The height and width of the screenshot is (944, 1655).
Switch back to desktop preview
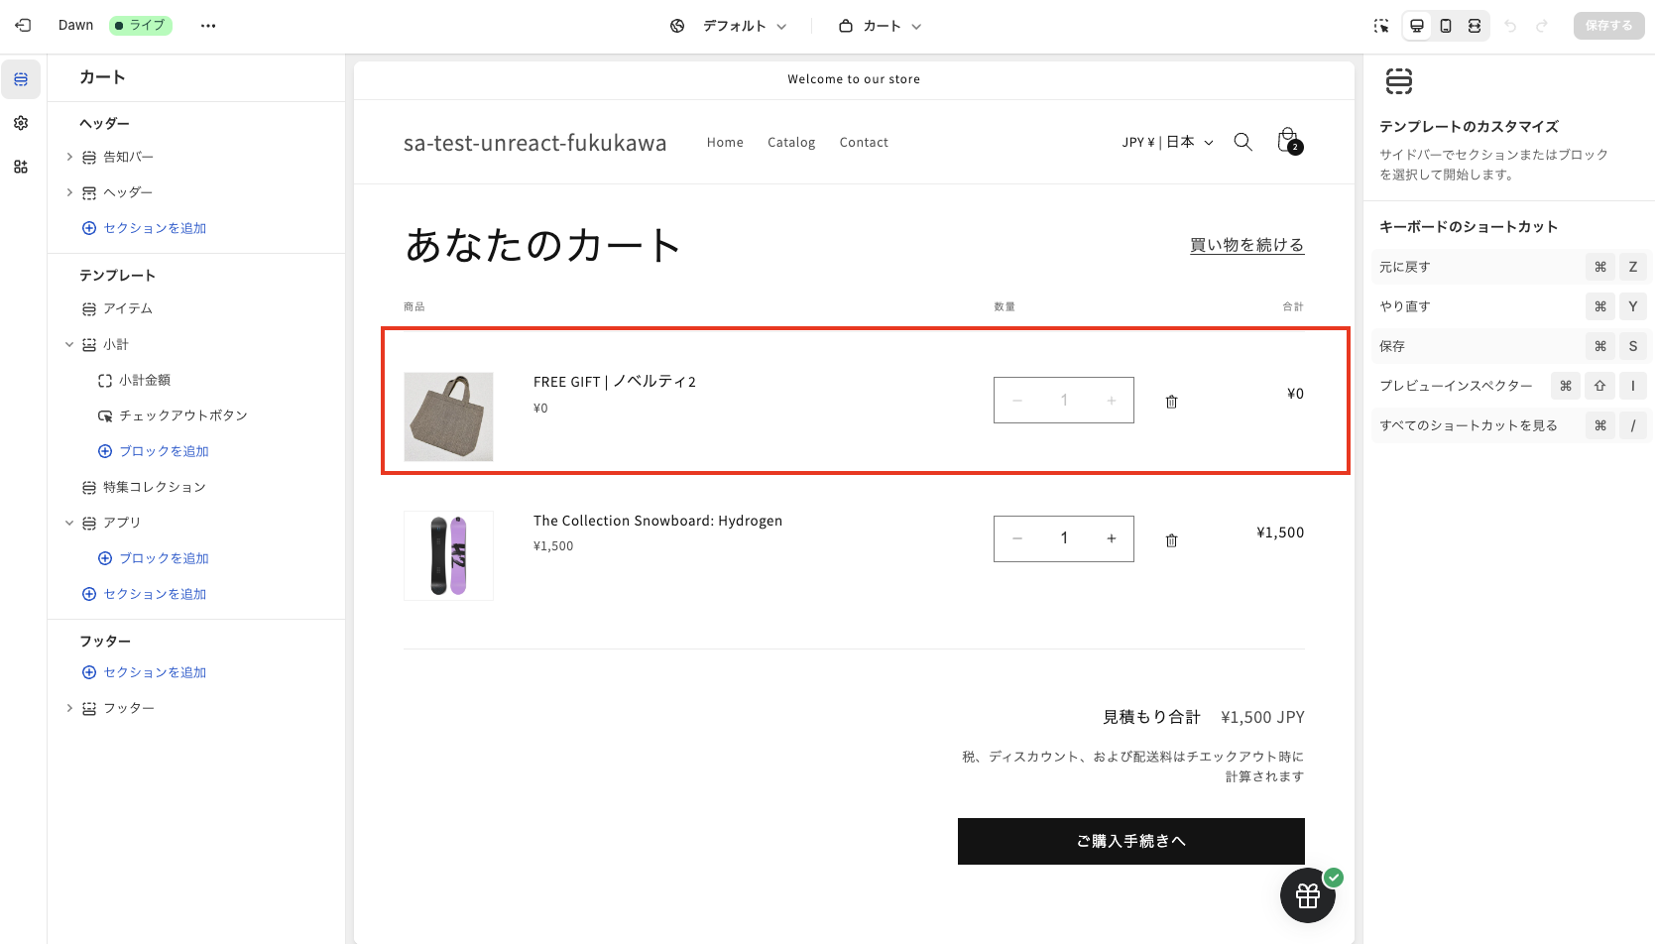[1416, 26]
